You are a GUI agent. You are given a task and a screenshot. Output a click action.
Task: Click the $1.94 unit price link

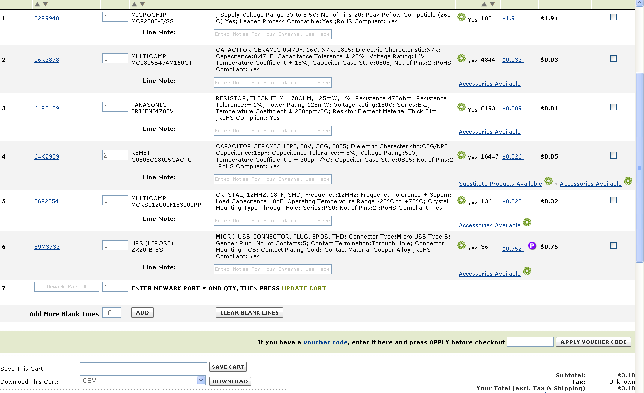[511, 18]
